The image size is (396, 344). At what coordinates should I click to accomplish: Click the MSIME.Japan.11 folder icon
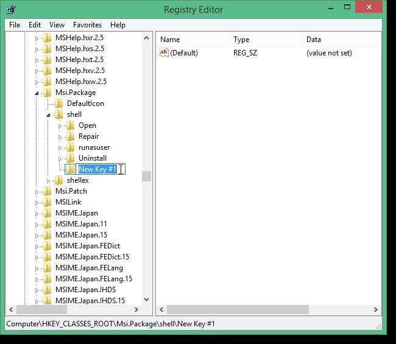(48, 224)
